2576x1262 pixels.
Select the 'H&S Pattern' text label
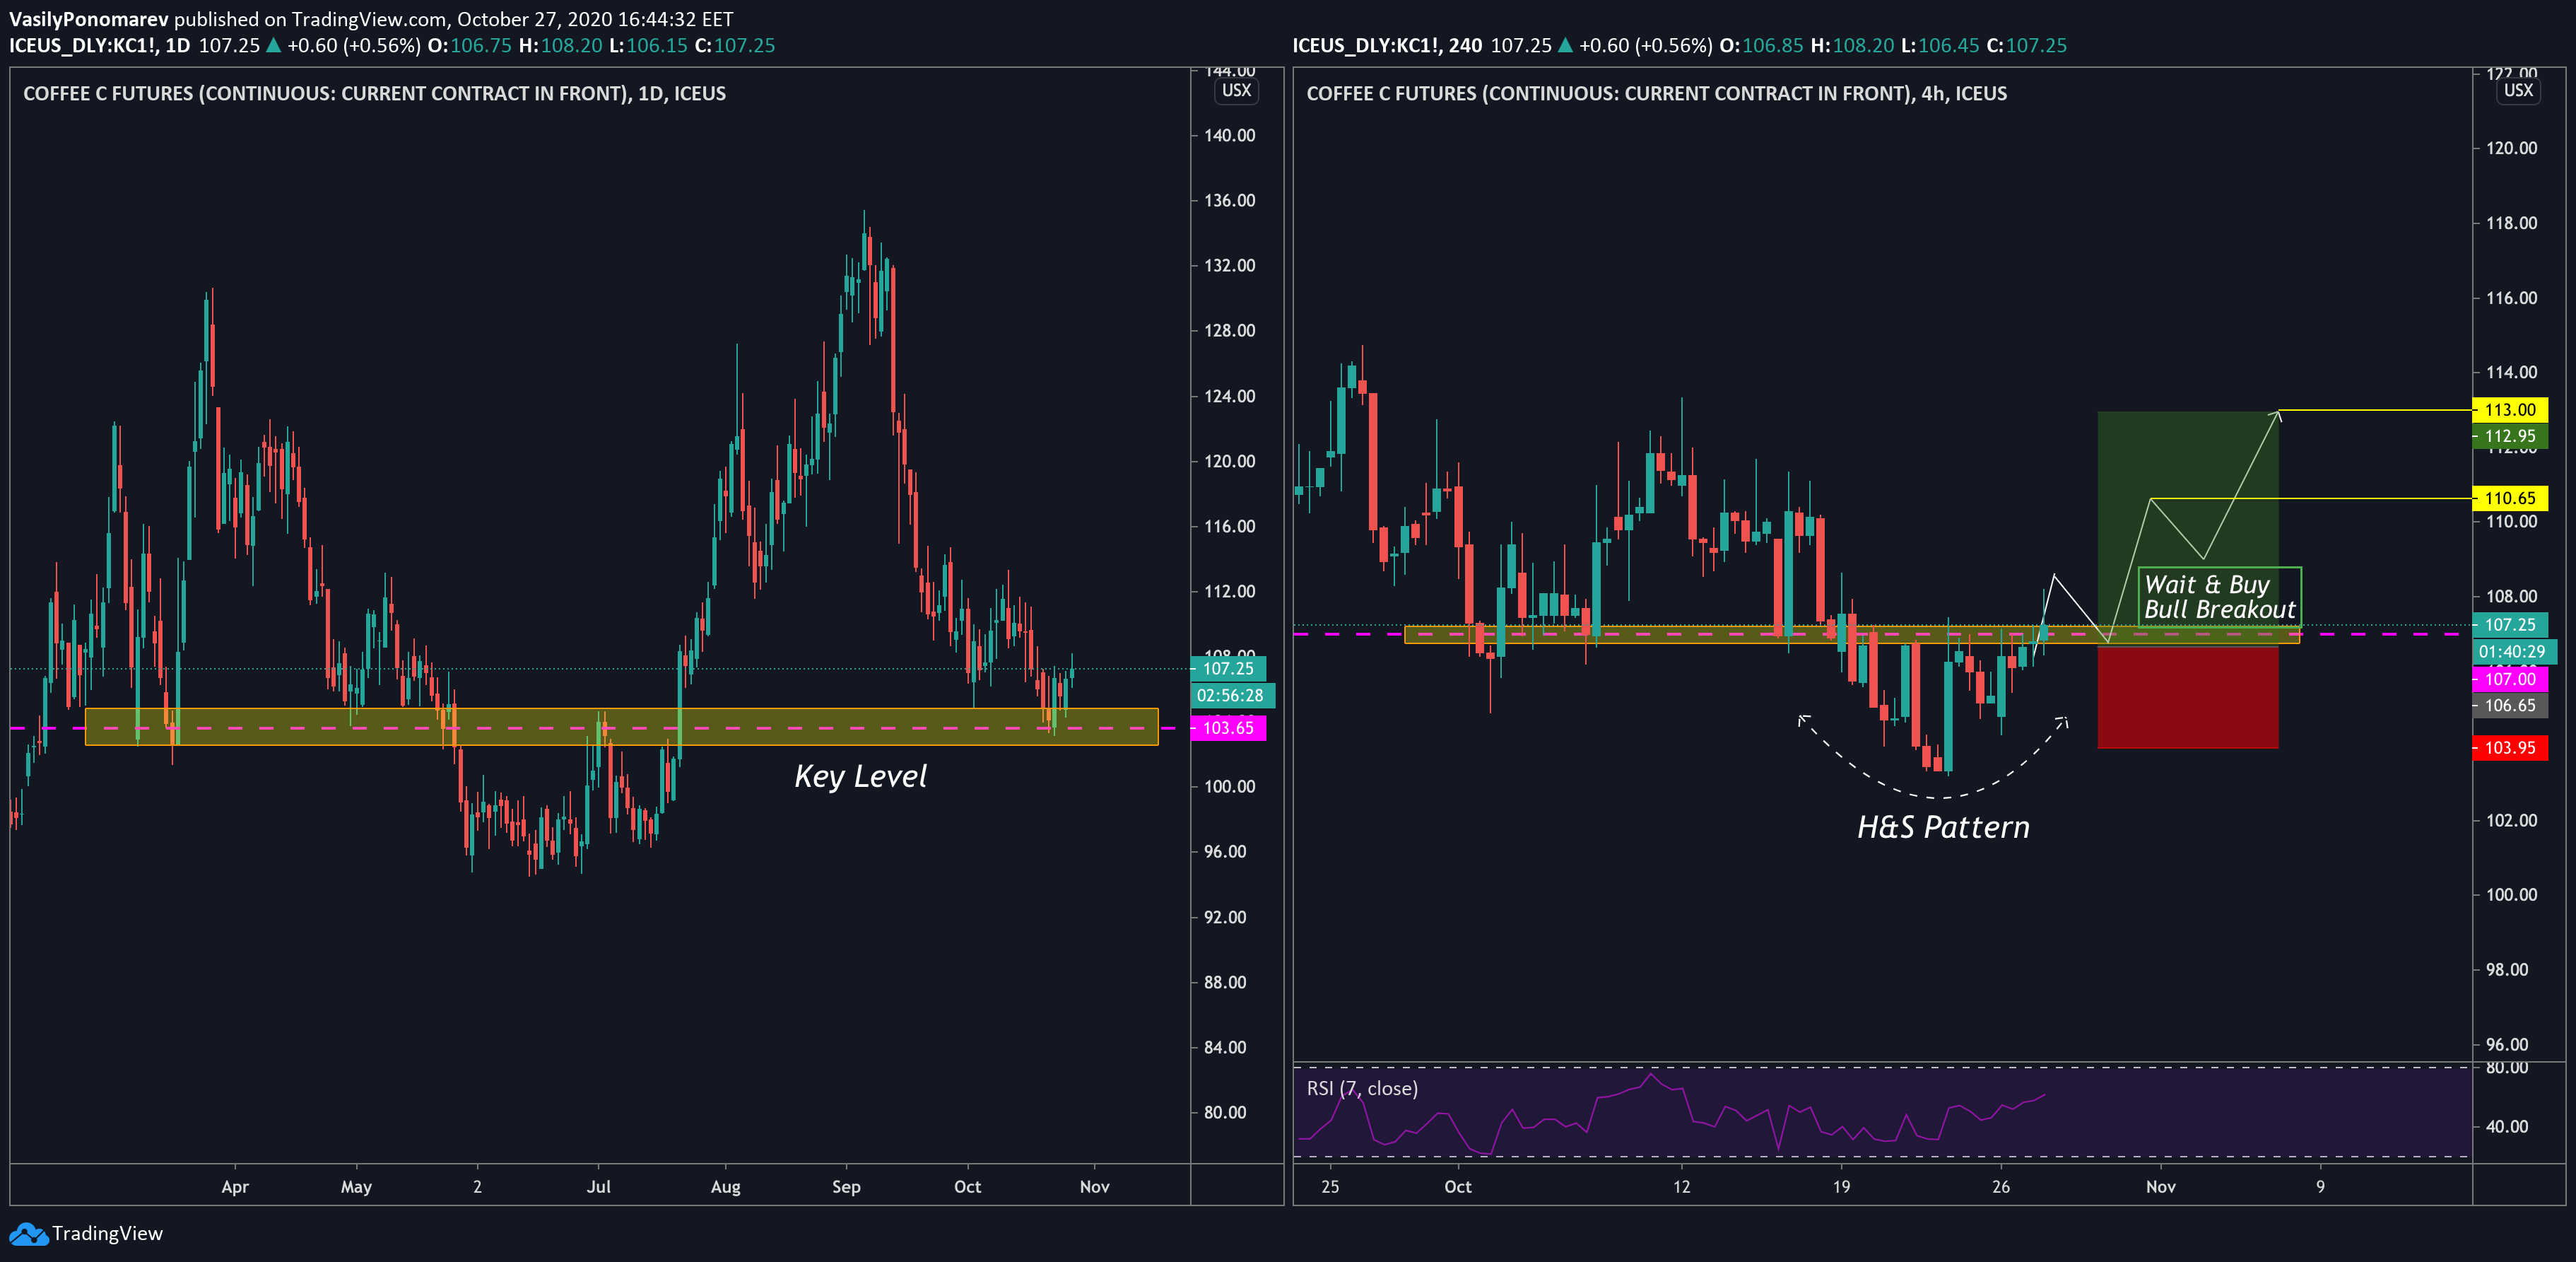pos(1943,828)
